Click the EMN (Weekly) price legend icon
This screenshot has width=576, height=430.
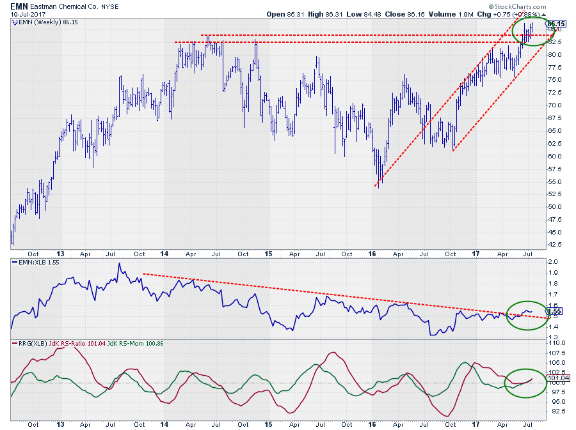click(14, 22)
